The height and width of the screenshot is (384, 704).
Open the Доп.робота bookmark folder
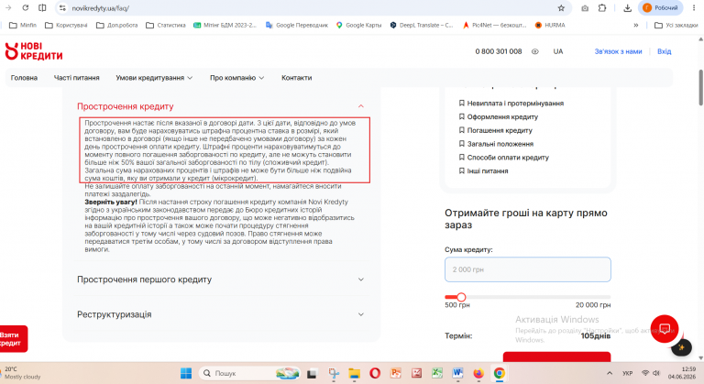coord(116,25)
